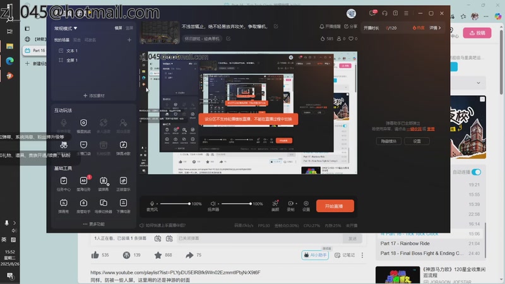This screenshot has width=505, height=284.
Task: Mute the microphone via its icon
Action: pos(152,203)
